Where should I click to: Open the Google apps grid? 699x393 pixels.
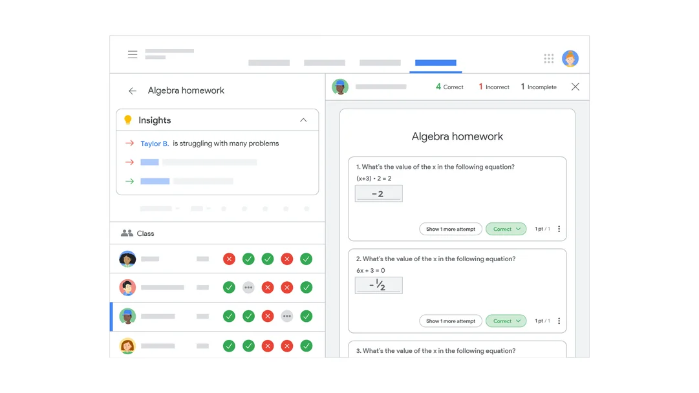(x=548, y=59)
